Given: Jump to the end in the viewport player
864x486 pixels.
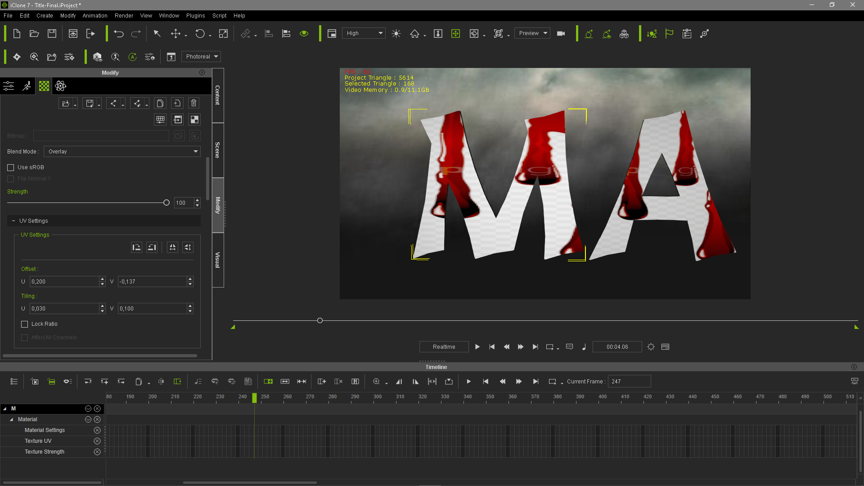Looking at the screenshot, I should click(x=535, y=346).
